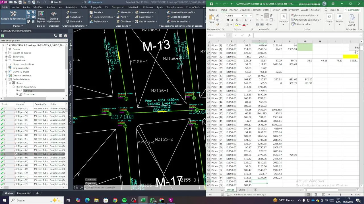Image resolution: width=364 pixels, height=204 pixels.
Task: Open WhatsApp from the taskbar
Action: point(153,200)
